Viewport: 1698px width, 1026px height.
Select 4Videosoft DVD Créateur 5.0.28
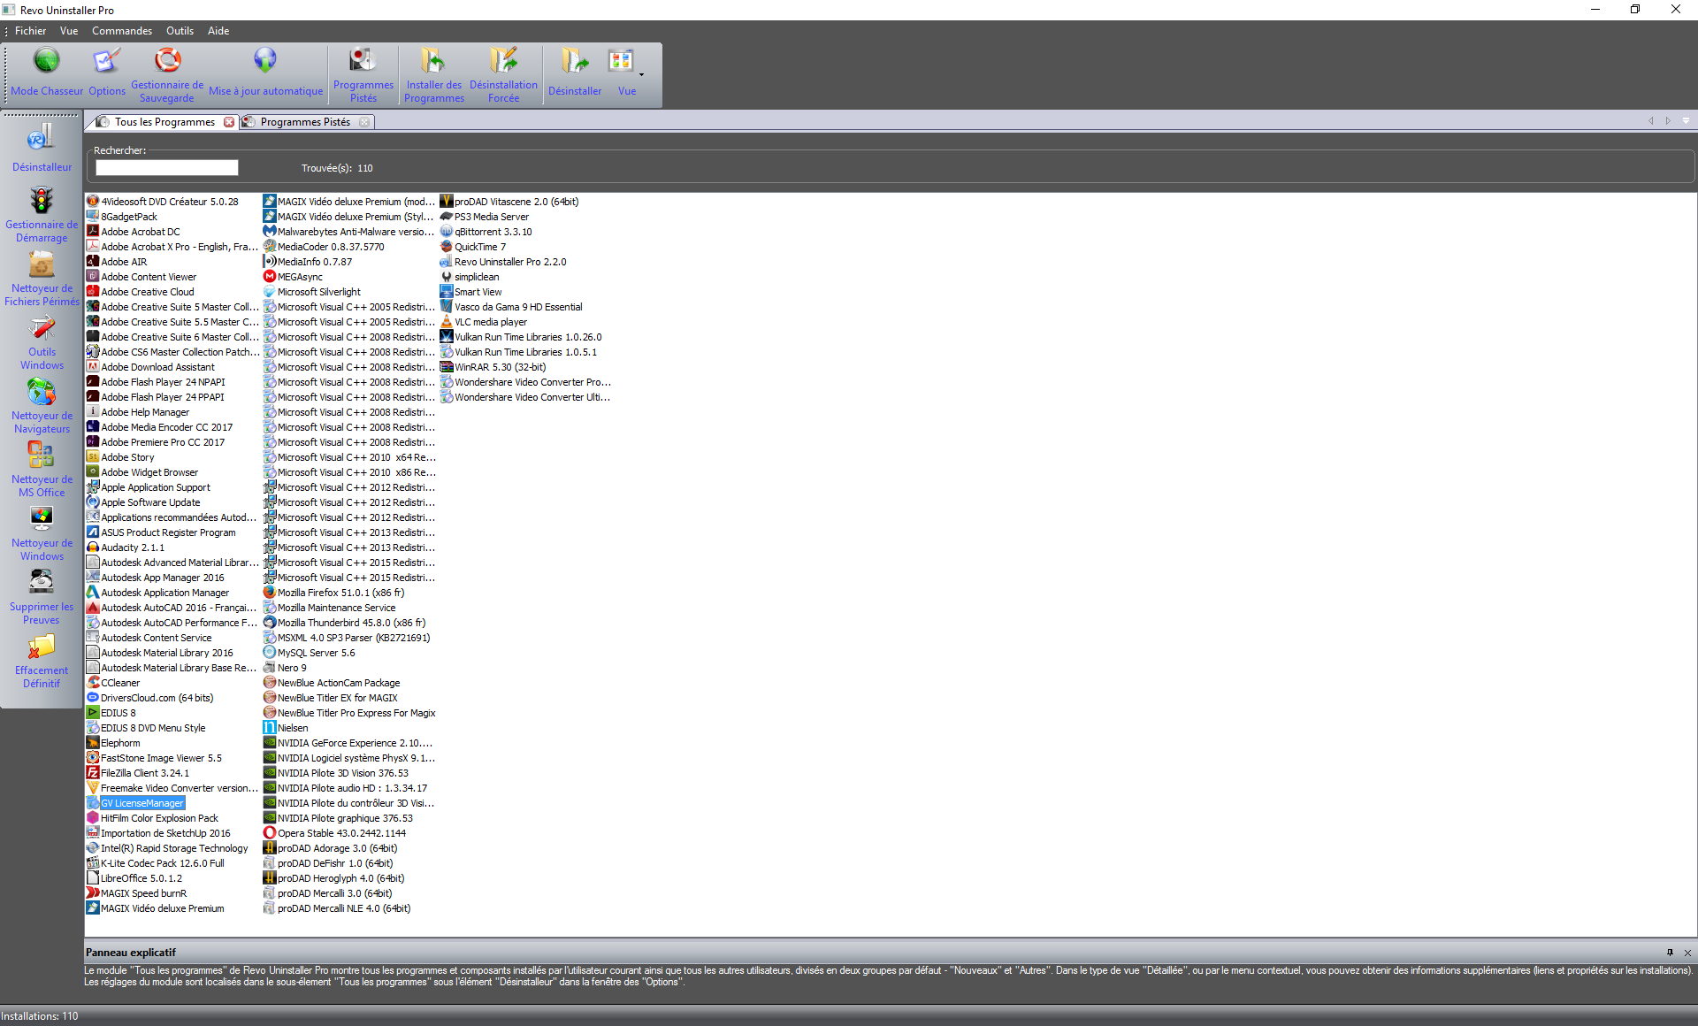point(163,202)
